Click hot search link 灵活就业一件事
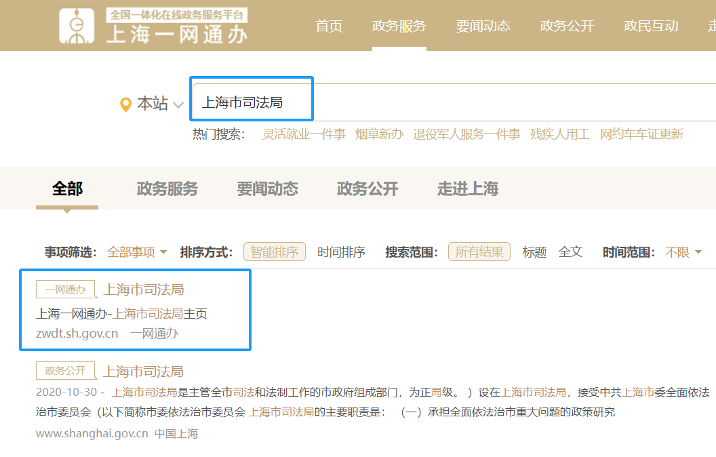 [x=304, y=134]
